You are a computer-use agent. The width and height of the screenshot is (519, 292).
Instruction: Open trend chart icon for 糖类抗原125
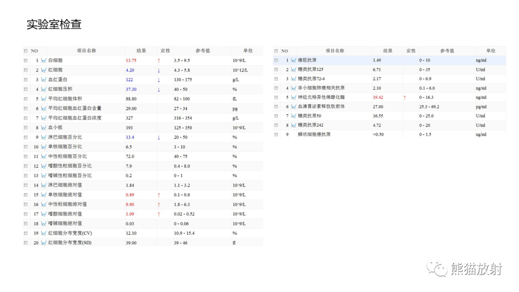(293, 70)
